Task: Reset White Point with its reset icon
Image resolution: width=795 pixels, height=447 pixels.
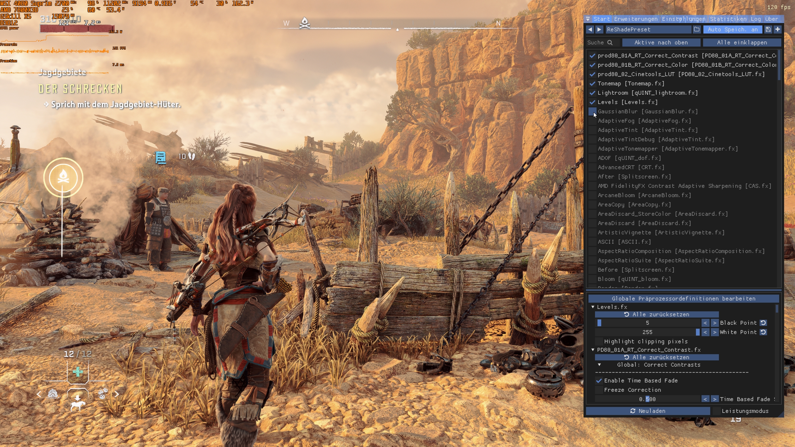Action: [763, 332]
